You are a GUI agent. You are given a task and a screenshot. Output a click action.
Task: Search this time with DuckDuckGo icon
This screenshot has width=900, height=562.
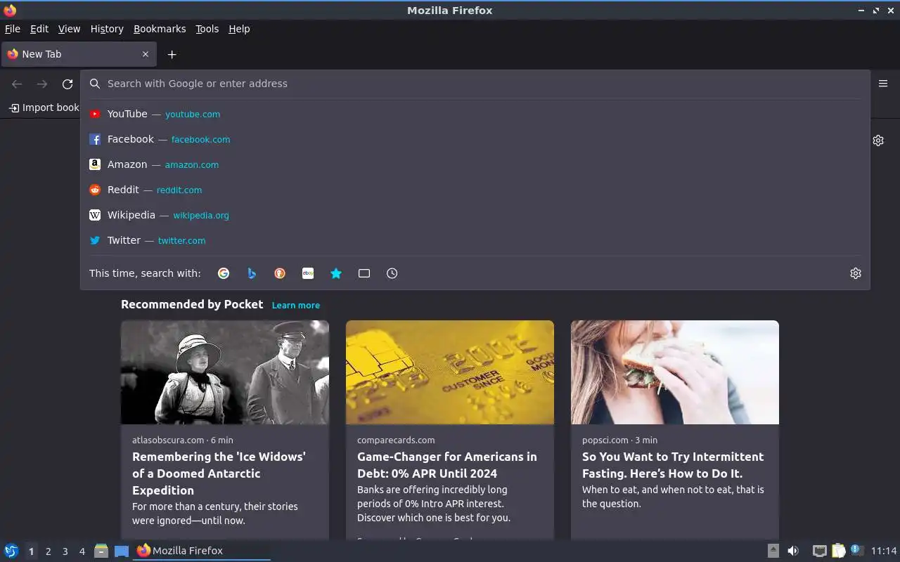click(280, 273)
